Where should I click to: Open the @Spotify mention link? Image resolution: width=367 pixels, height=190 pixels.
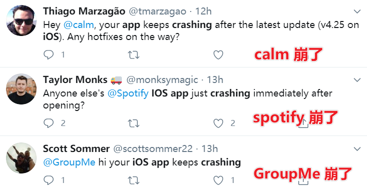(128, 93)
